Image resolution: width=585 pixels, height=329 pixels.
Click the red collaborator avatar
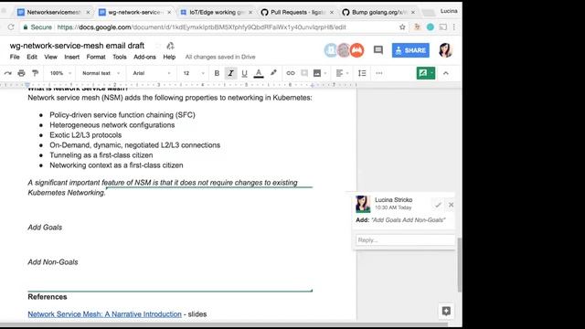tap(357, 50)
